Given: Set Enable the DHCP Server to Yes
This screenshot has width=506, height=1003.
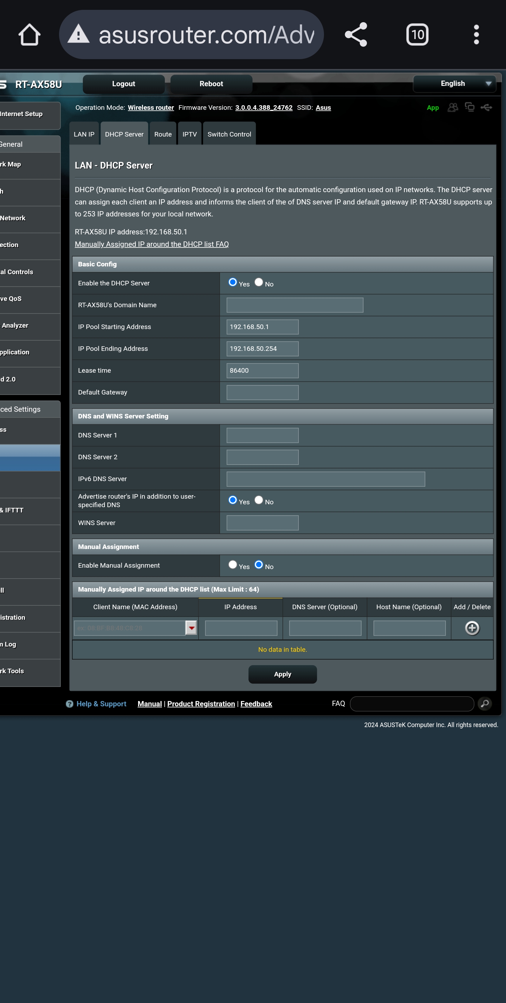Looking at the screenshot, I should pyautogui.click(x=232, y=282).
